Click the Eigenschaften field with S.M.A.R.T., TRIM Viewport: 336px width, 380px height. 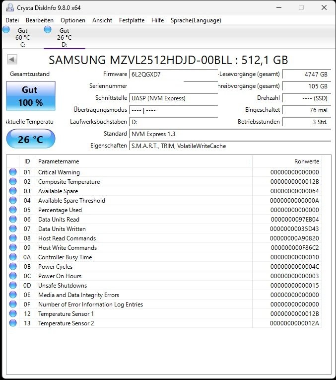click(230, 146)
